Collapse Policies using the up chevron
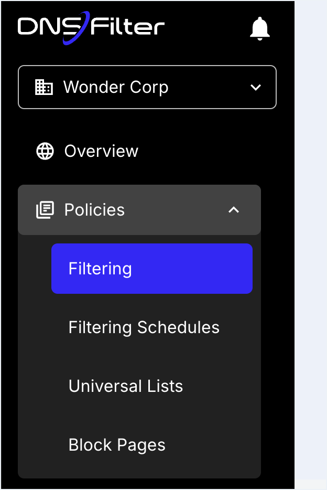This screenshot has width=327, height=490. 234,210
